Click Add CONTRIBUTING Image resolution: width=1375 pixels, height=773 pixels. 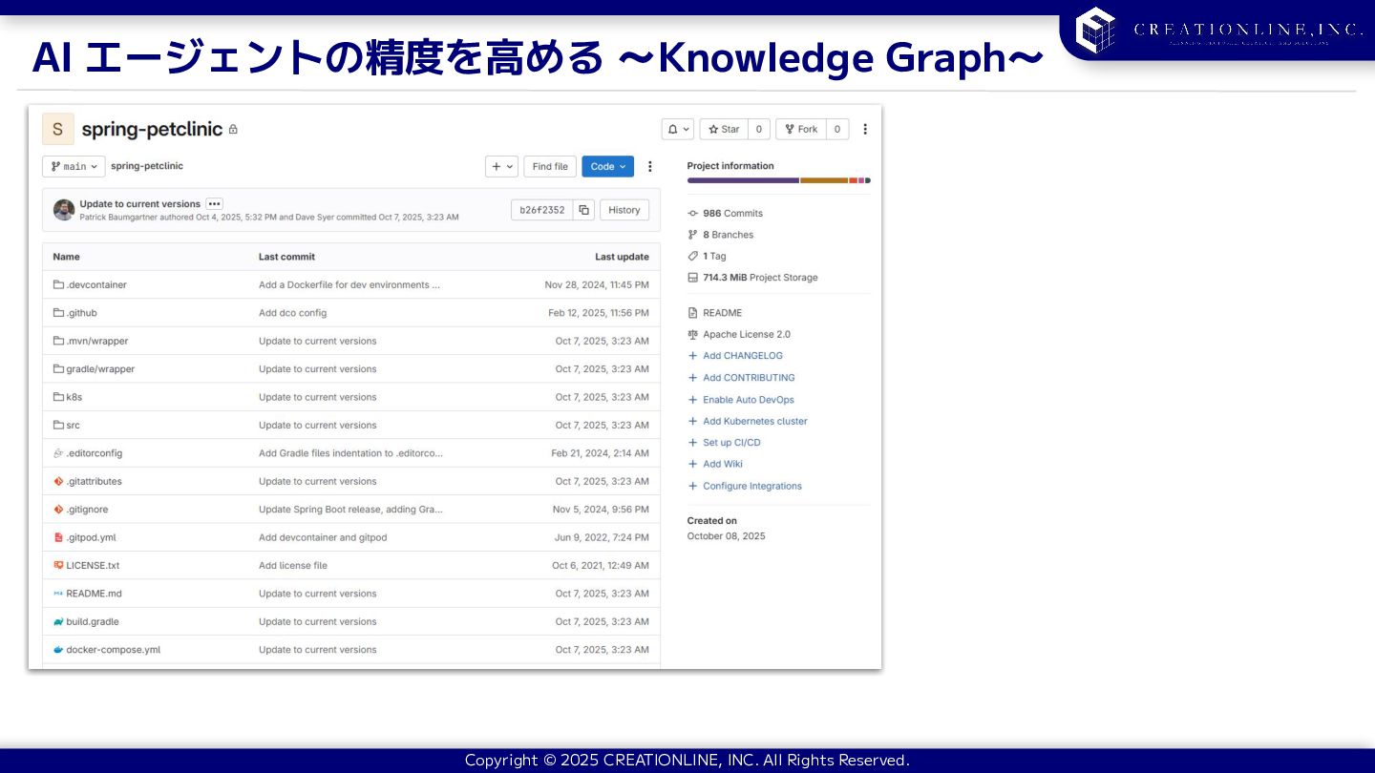tap(749, 378)
